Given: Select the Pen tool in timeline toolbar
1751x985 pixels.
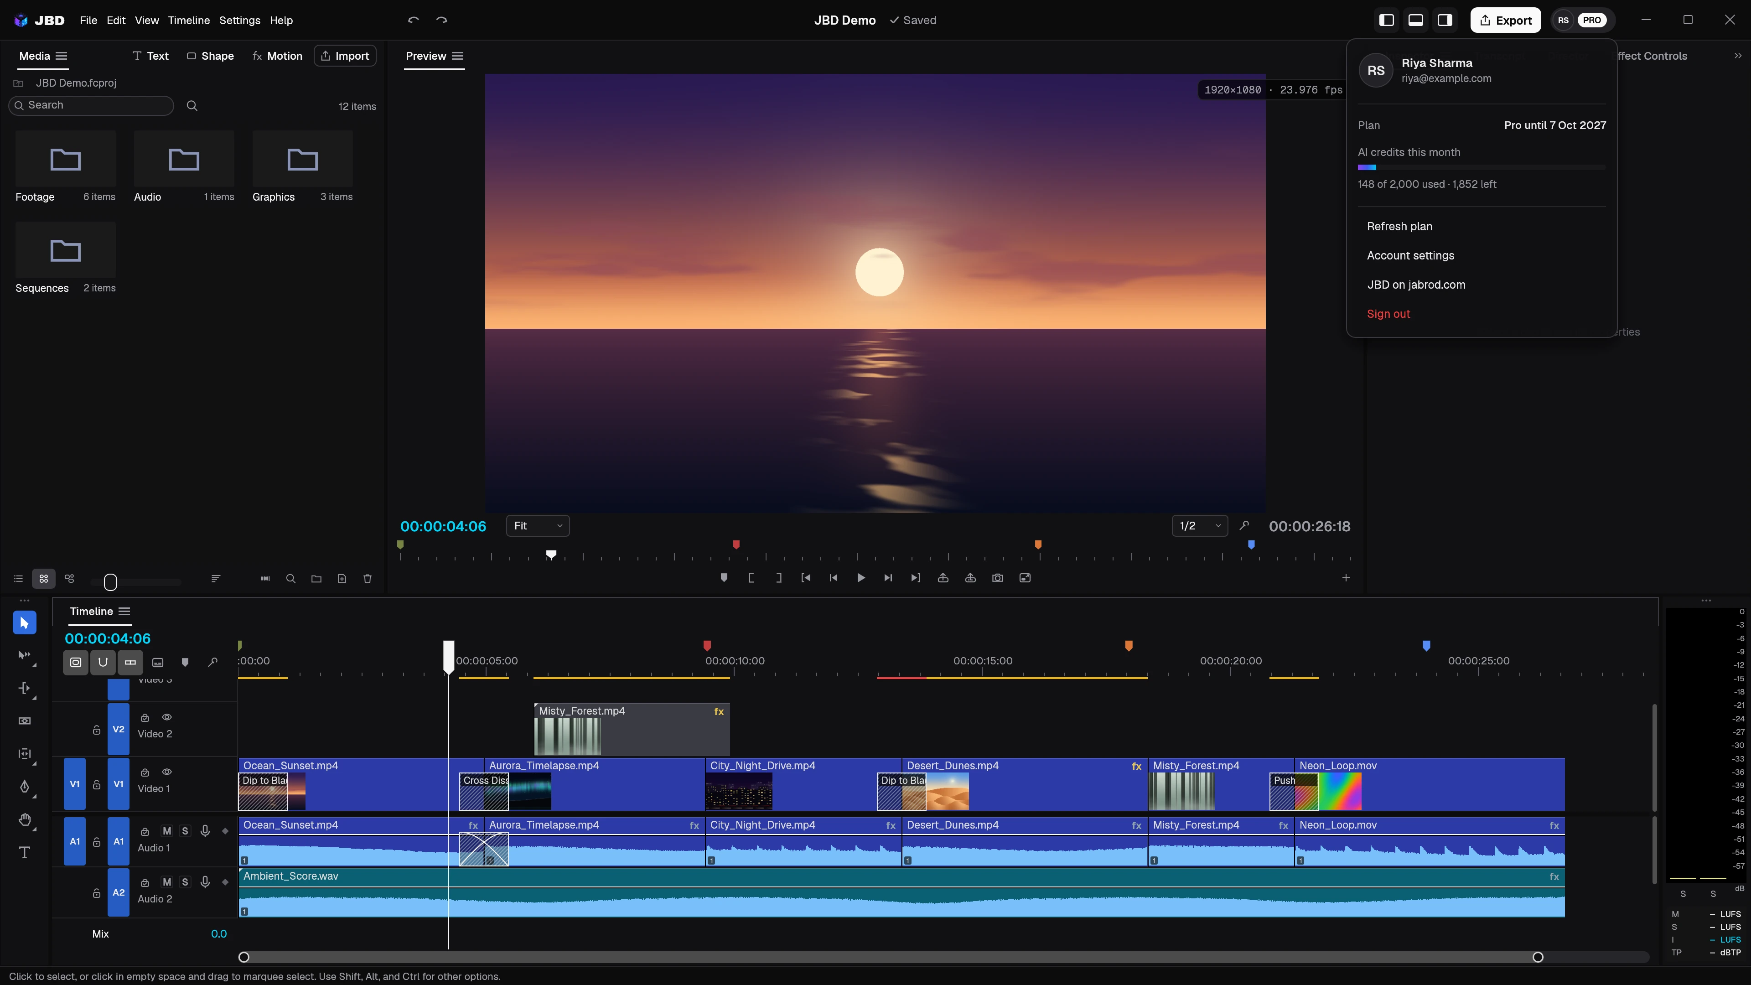Looking at the screenshot, I should pyautogui.click(x=25, y=787).
